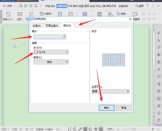Image resolution: width=162 pixels, height=131 pixels.
Task: Click the fit page icon after zoom plus
Action: [158, 129]
